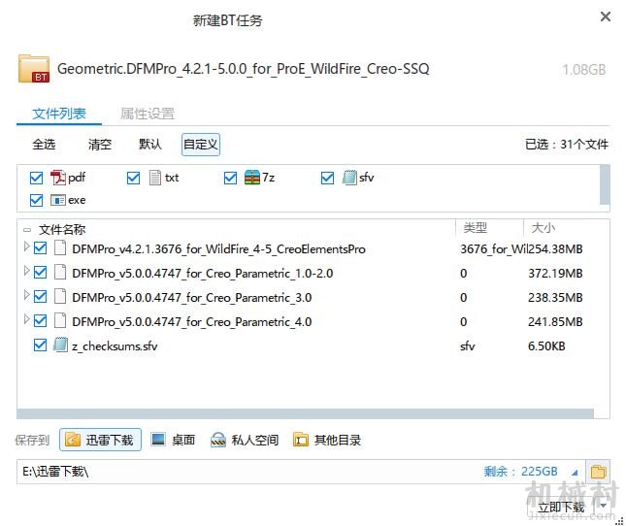Expand the Creo_Parametric_1.0-2.0 folder

(26, 271)
